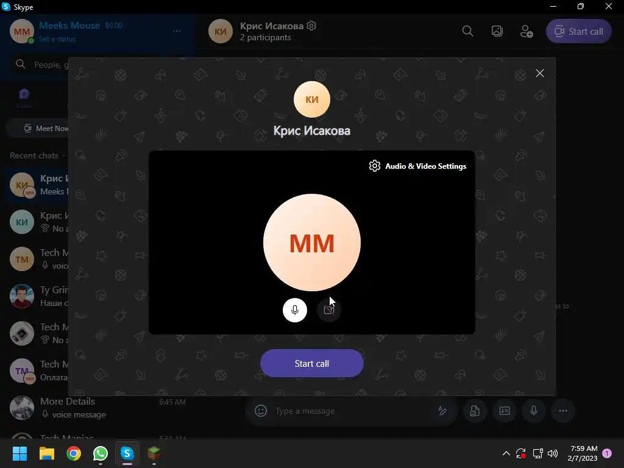Select the Chats tab icon
The height and width of the screenshot is (468, 624).
24,94
